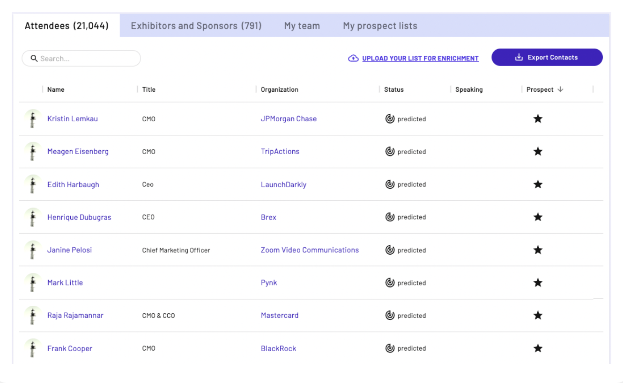Click the cloud upload icon

click(x=353, y=59)
